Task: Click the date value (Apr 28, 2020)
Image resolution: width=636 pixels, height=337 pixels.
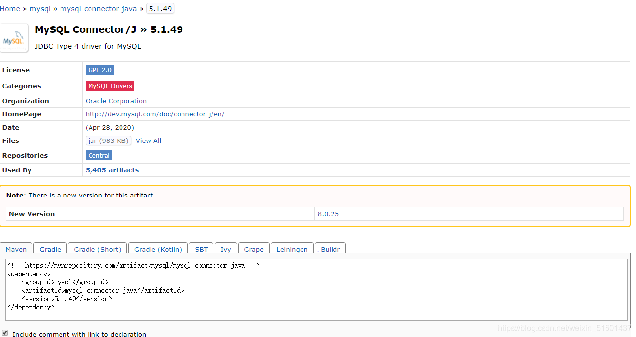Action: (x=110, y=127)
